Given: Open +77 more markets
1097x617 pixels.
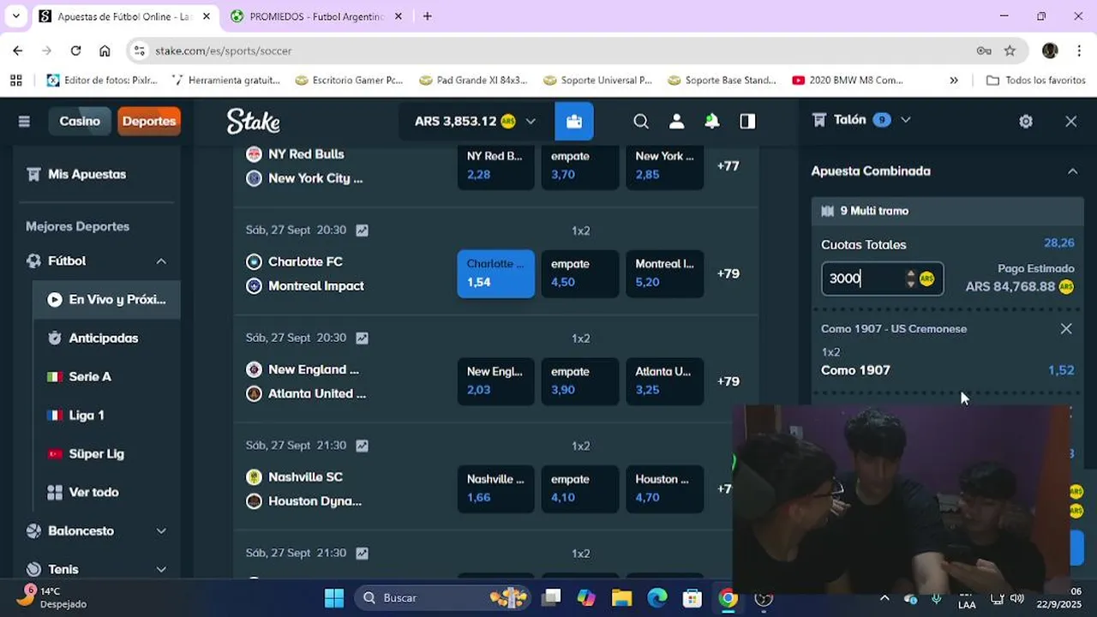Looking at the screenshot, I should click(728, 166).
